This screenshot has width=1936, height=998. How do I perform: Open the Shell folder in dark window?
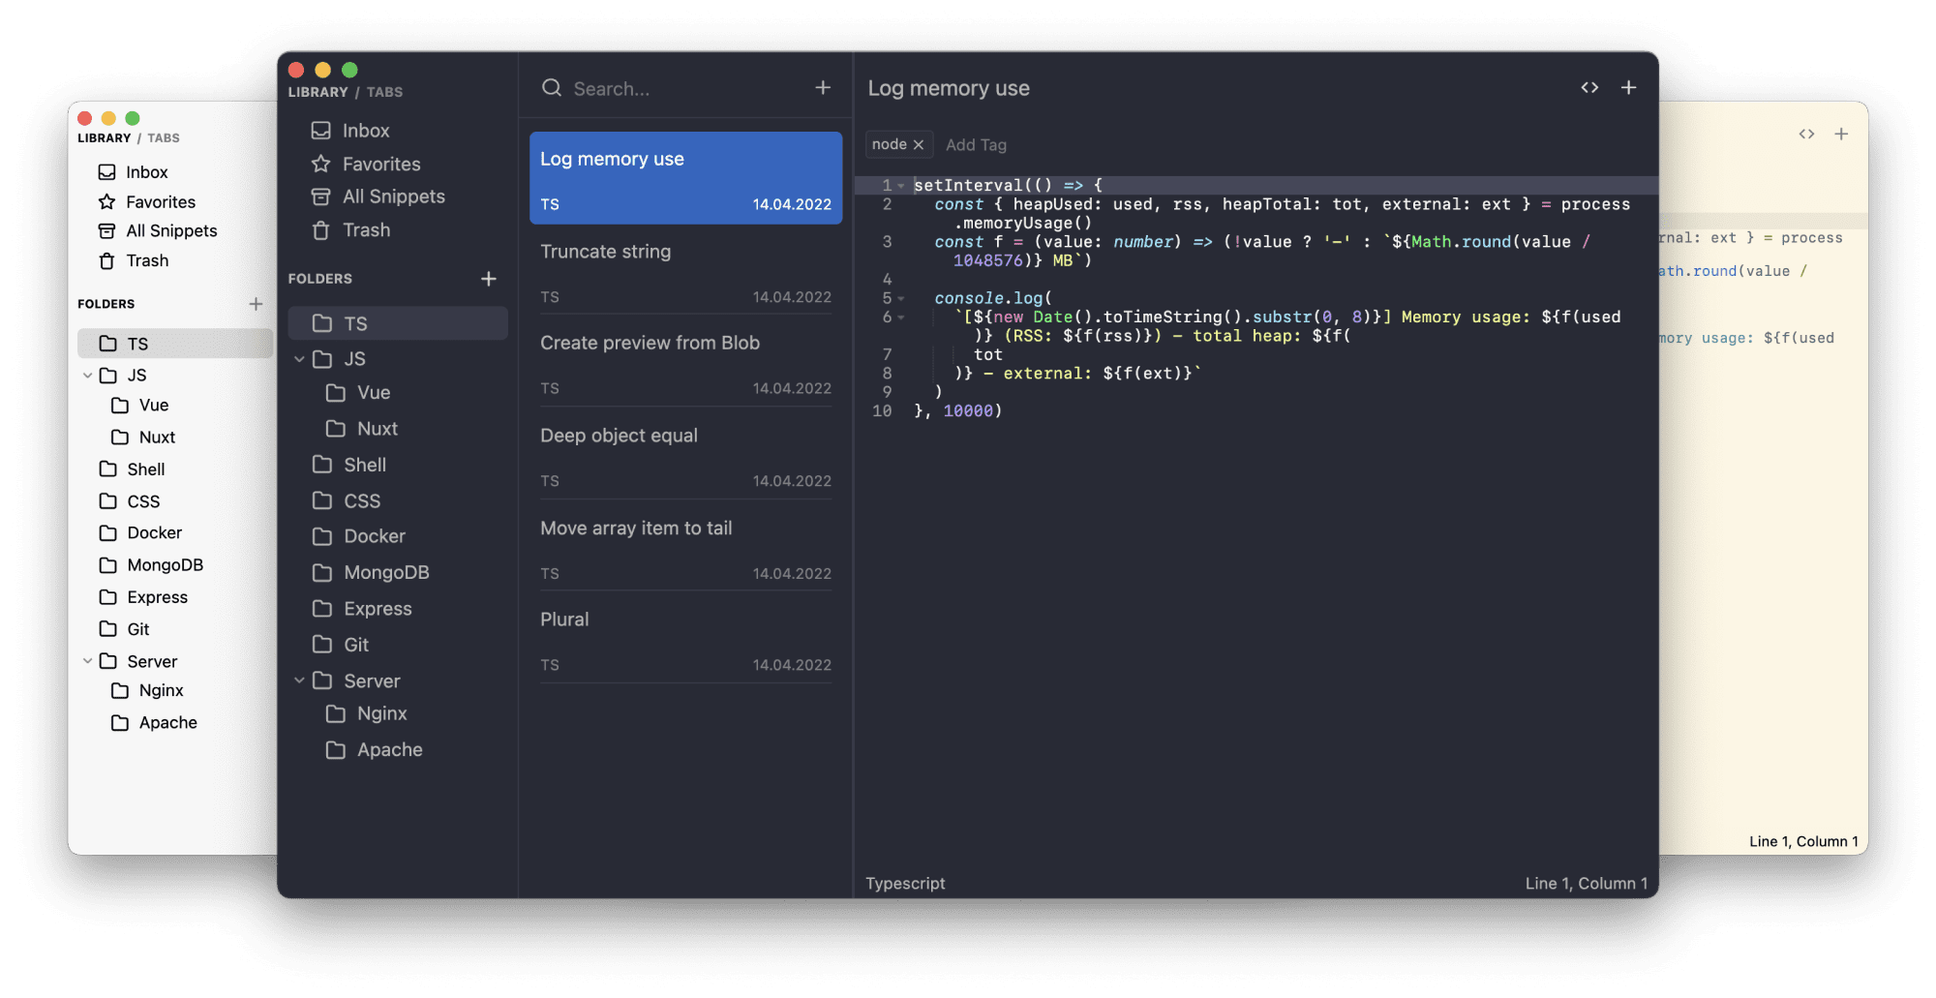click(x=349, y=465)
